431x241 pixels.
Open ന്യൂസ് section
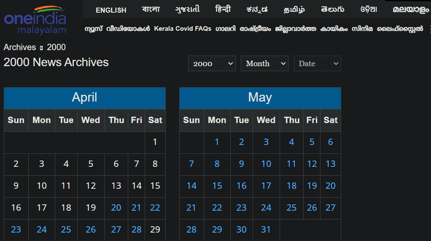point(94,29)
